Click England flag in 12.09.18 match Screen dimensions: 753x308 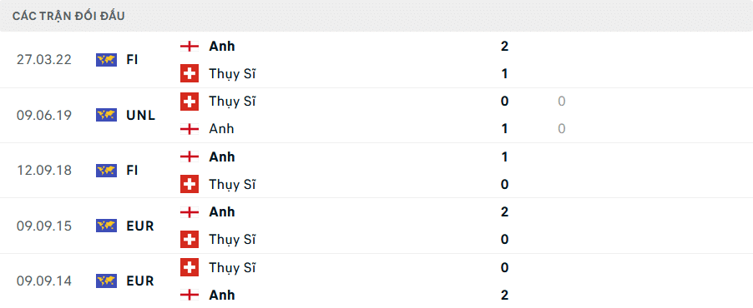pyautogui.click(x=190, y=156)
